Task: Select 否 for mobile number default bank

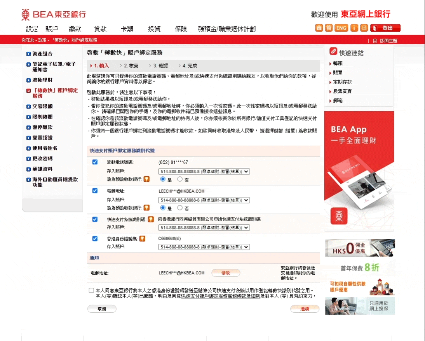Action: [180, 179]
